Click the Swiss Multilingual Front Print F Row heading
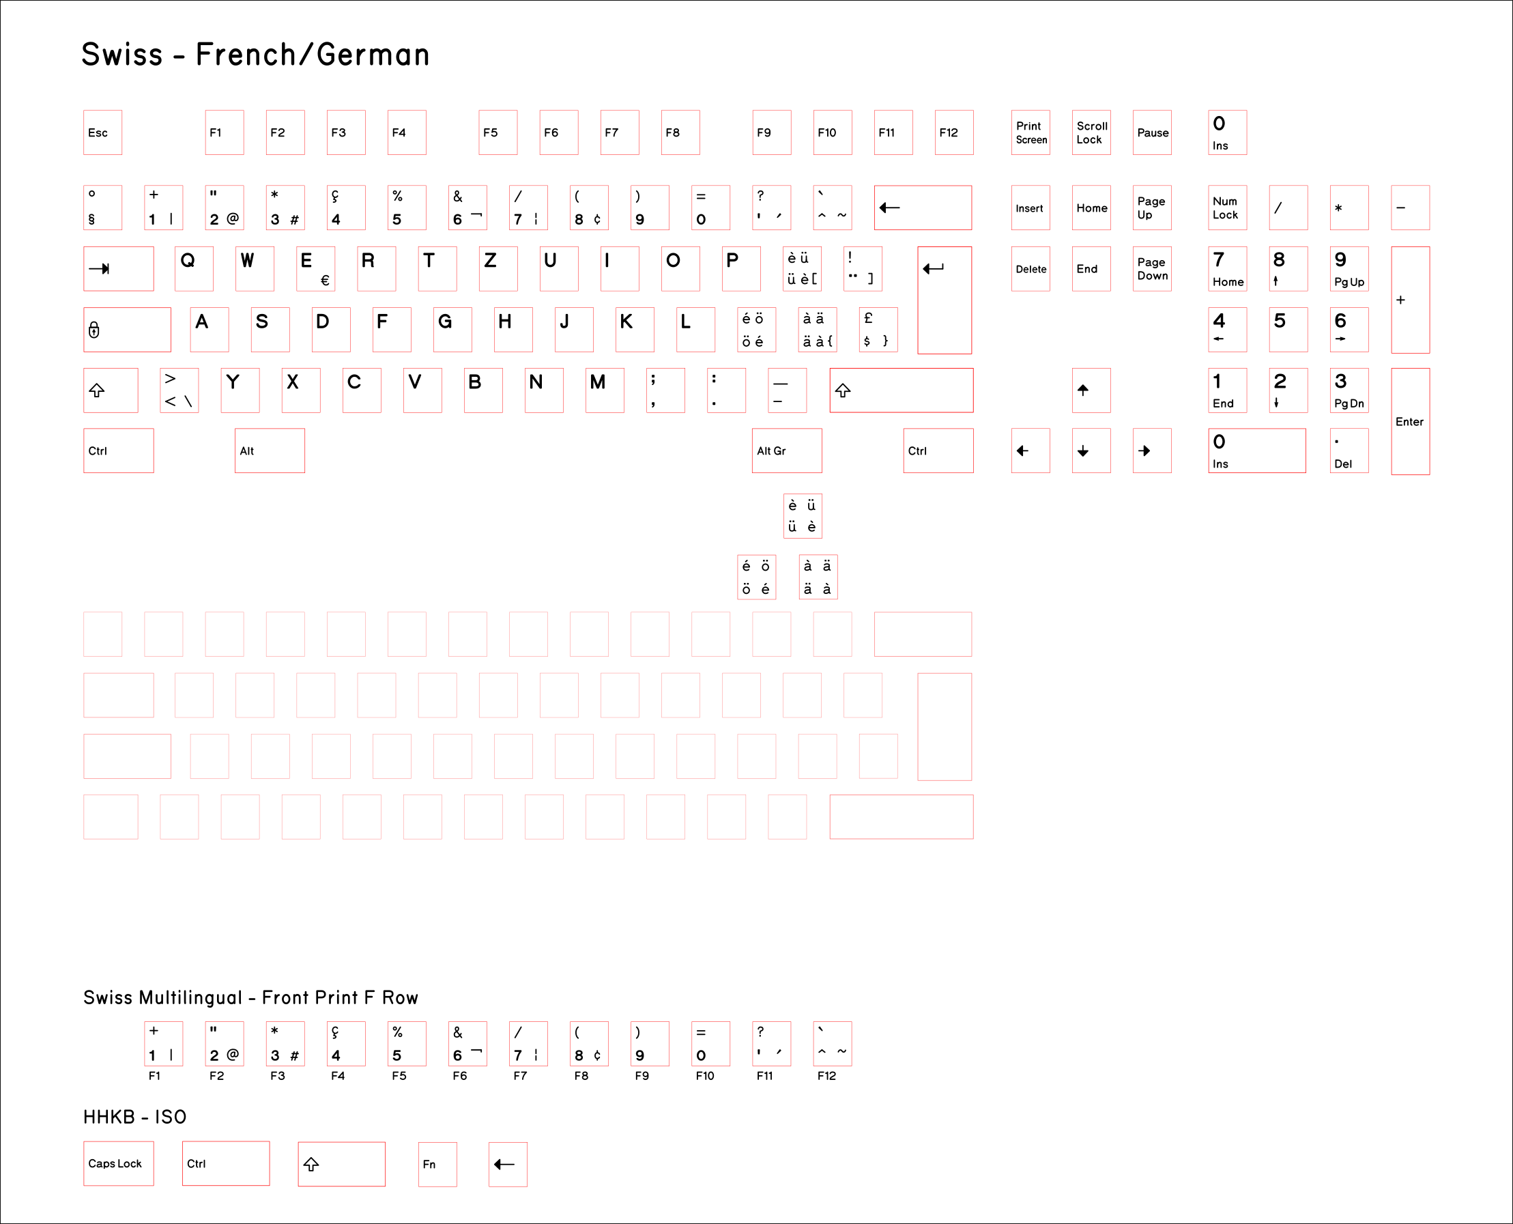1513x1224 pixels. [x=251, y=997]
